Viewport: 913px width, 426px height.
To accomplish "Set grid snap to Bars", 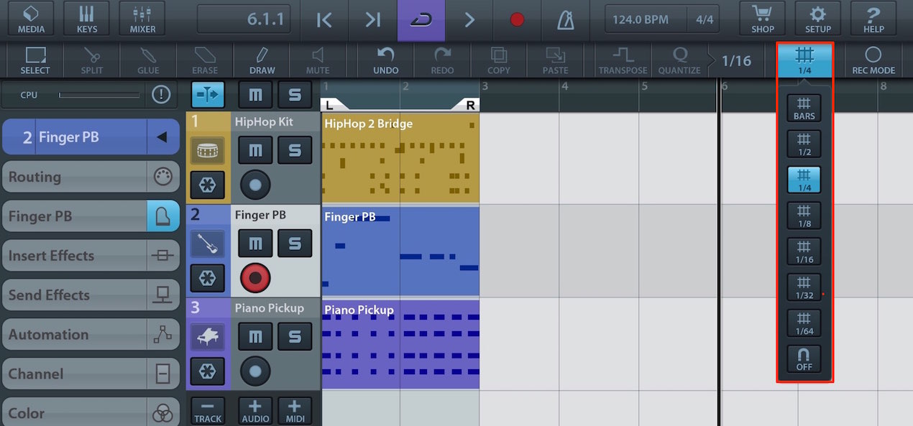I will (x=804, y=108).
